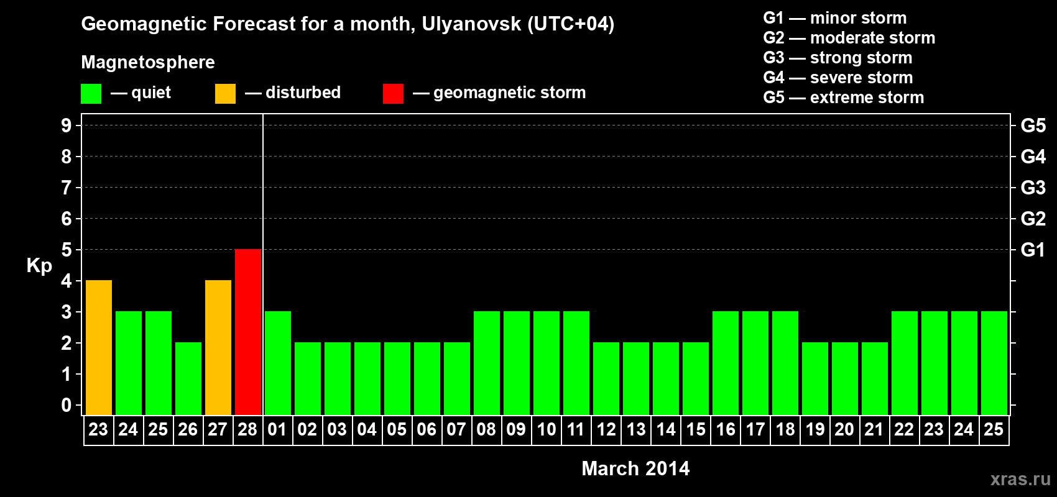Click the Kp axis value 3
This screenshot has width=1057, height=497.
tap(67, 312)
